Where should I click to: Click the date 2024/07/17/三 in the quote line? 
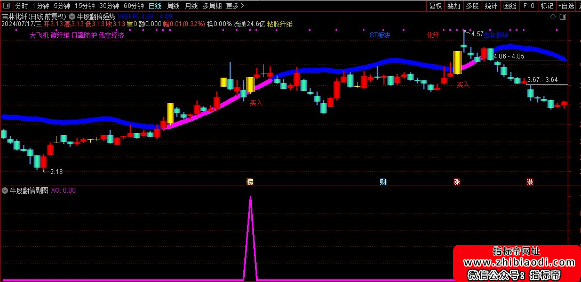(21, 24)
